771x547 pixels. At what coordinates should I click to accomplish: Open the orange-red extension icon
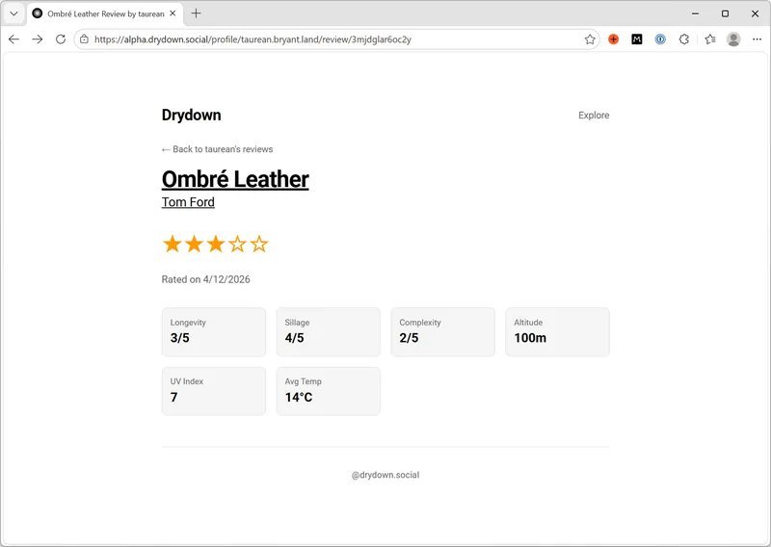pyautogui.click(x=613, y=39)
